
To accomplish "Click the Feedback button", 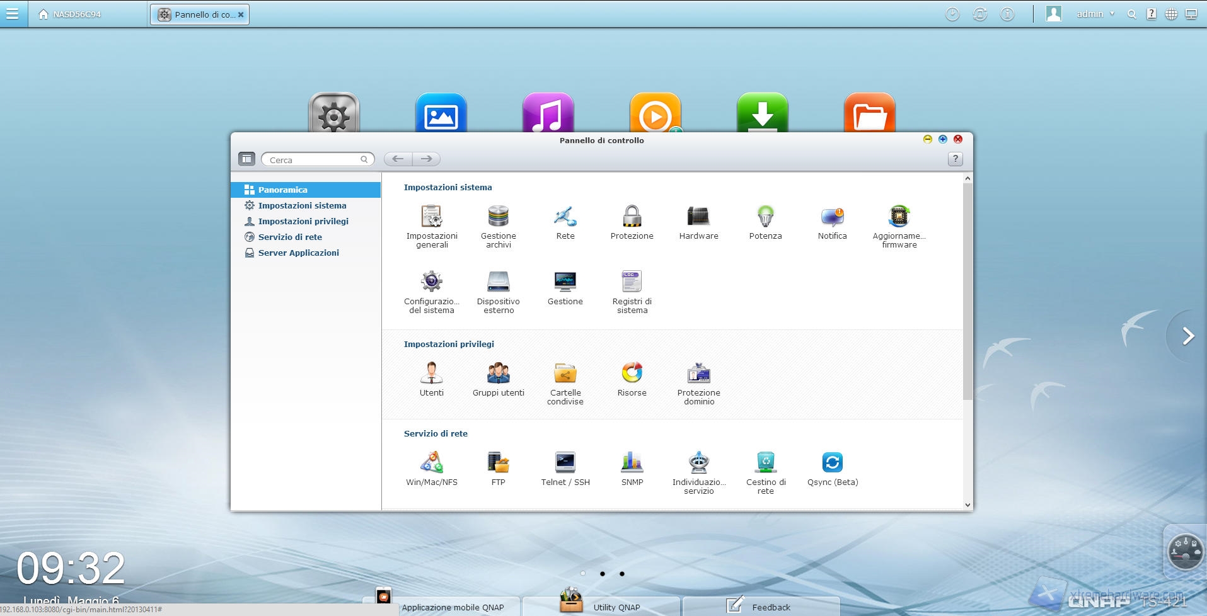I will [x=770, y=607].
